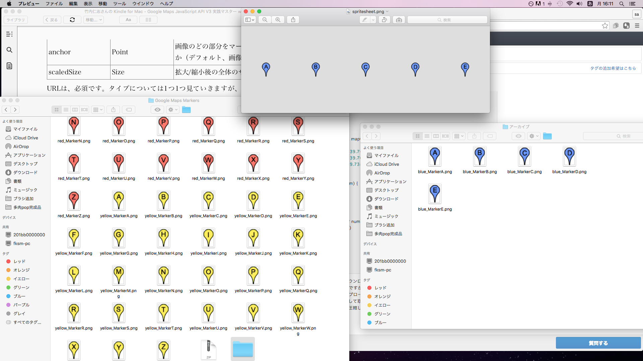Click the 質問する button
643x361 pixels.
(x=598, y=343)
